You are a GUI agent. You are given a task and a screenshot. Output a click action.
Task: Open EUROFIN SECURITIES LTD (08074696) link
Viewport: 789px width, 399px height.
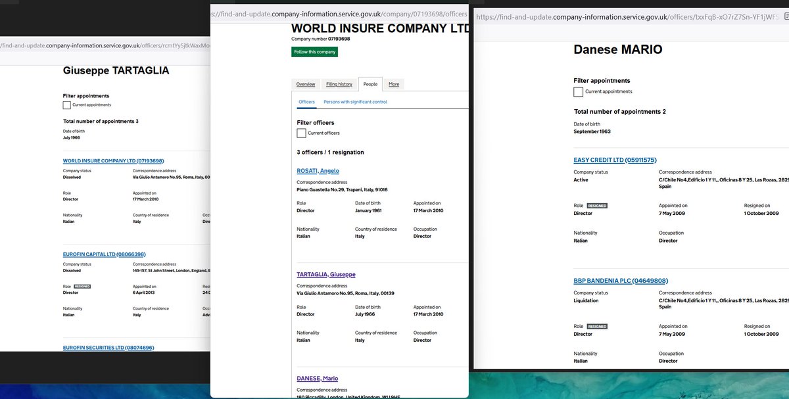(108, 348)
